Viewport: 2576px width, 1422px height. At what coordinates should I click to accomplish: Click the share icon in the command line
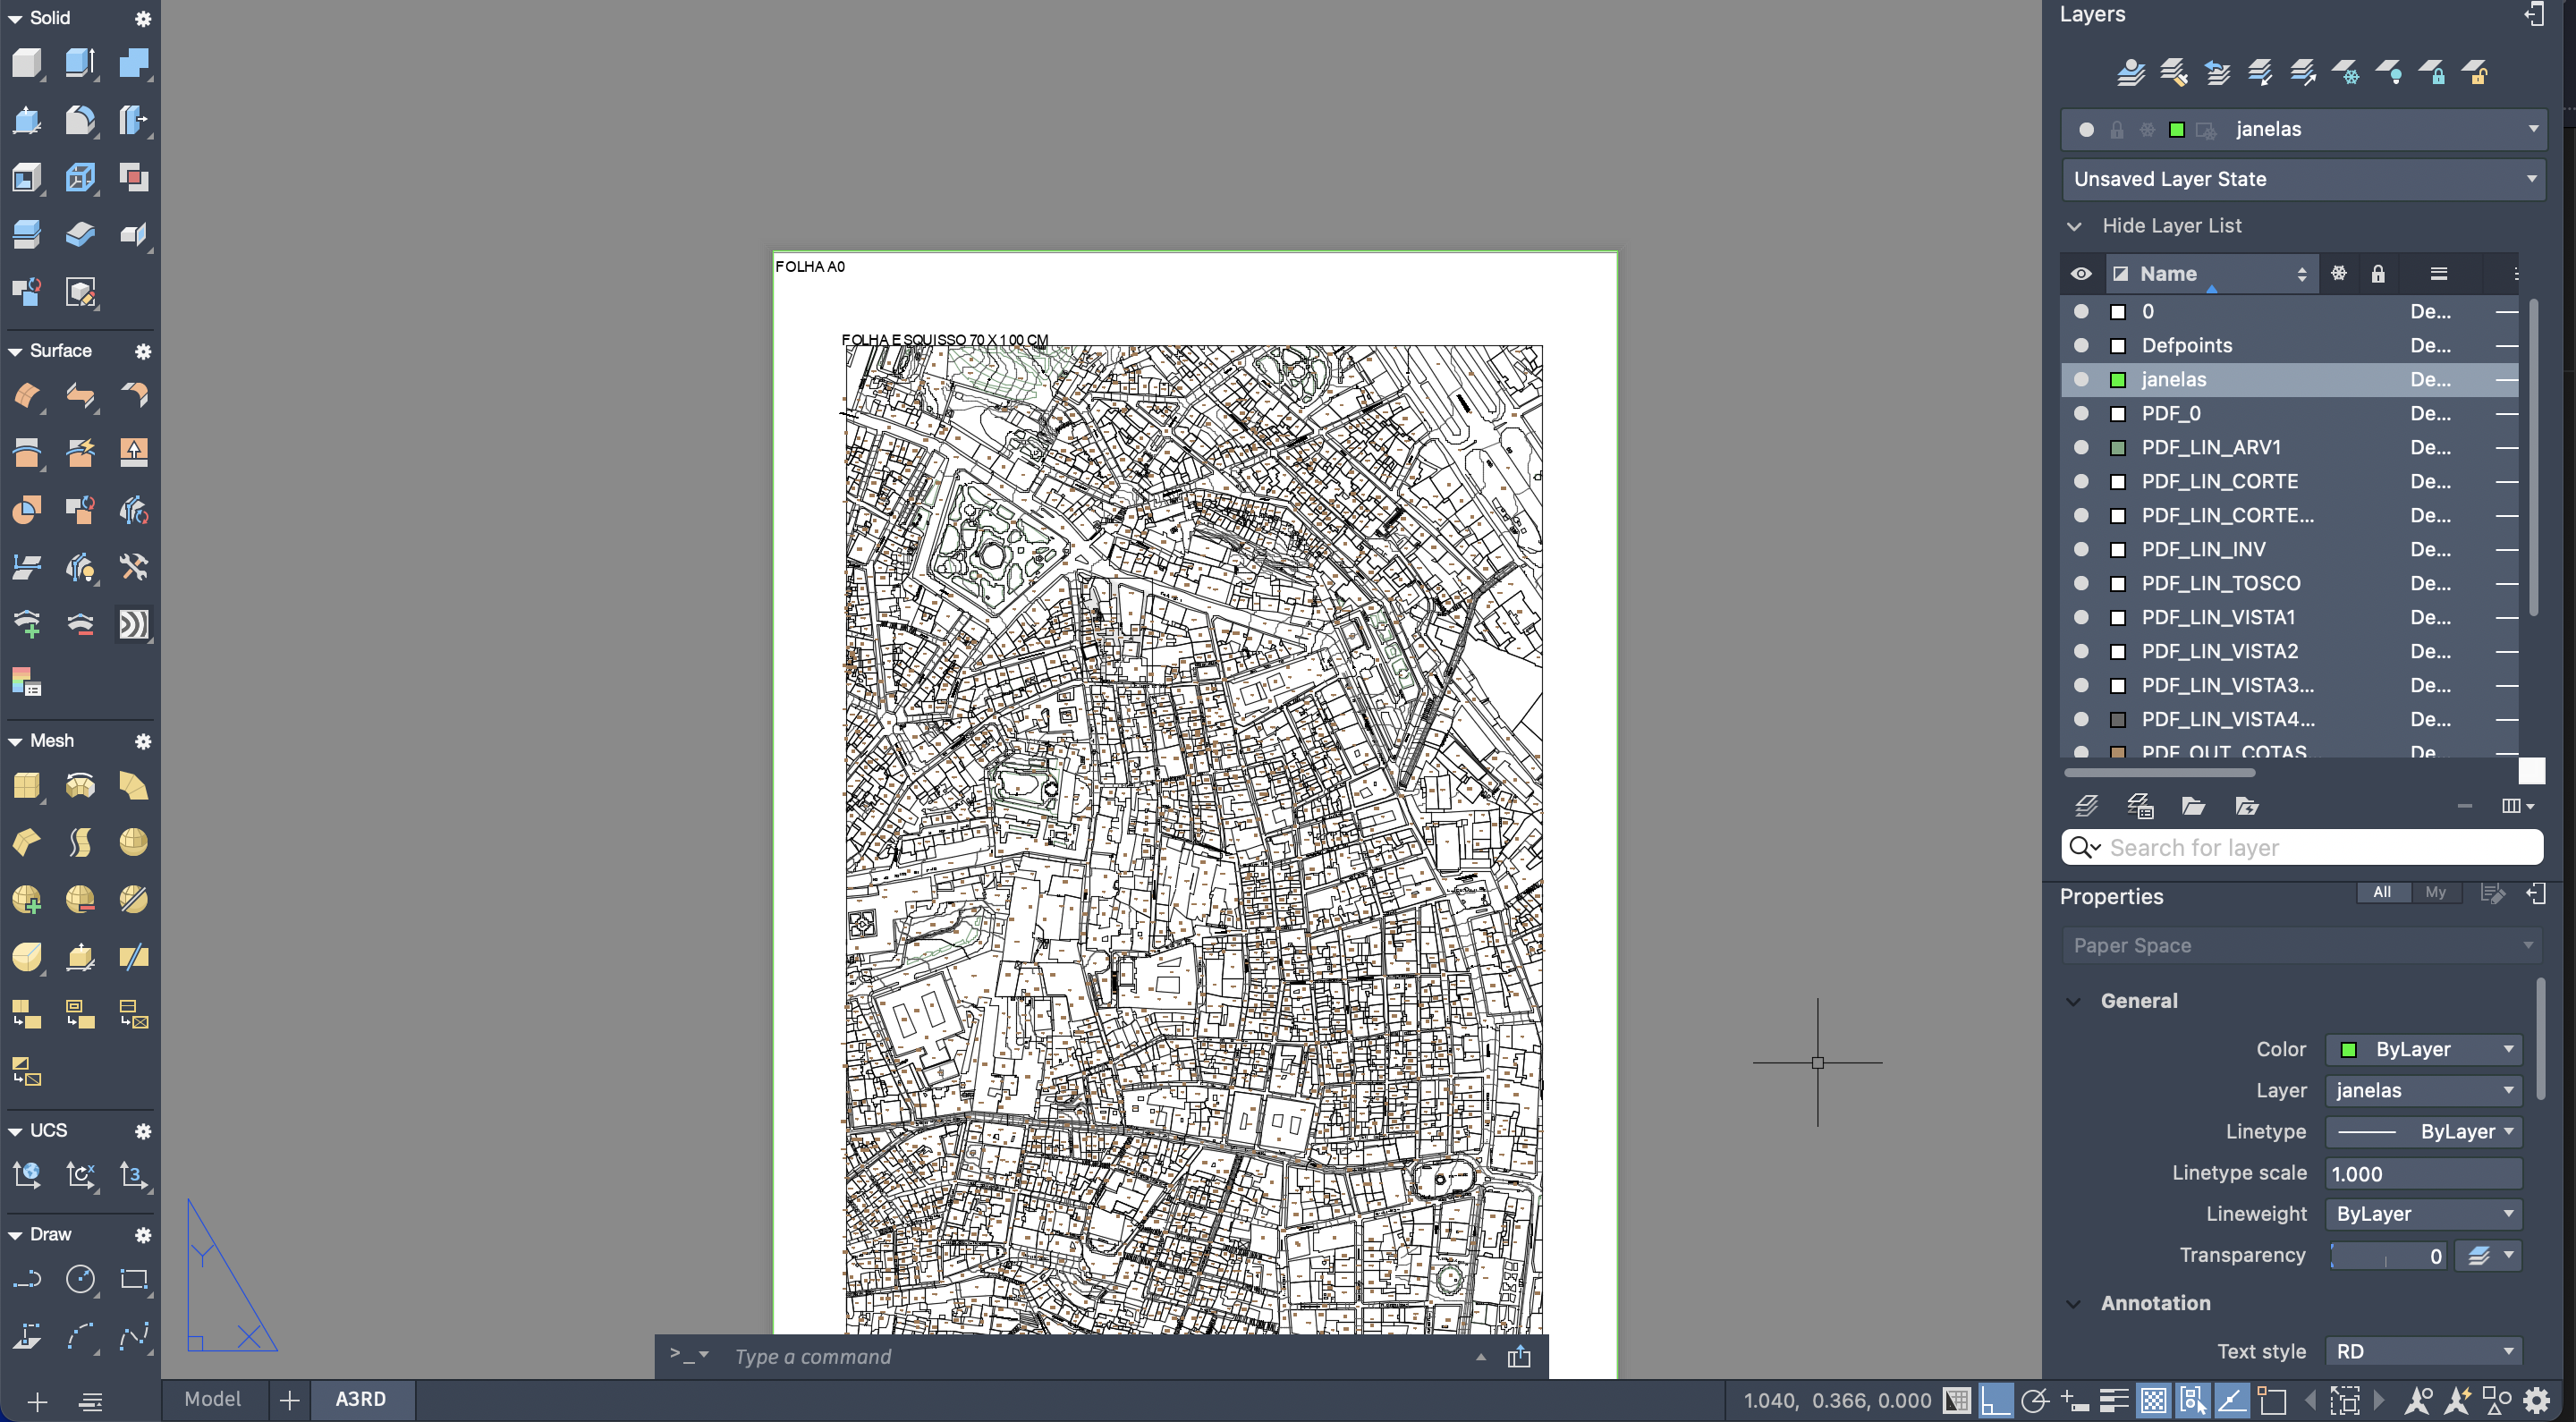pos(1518,1356)
